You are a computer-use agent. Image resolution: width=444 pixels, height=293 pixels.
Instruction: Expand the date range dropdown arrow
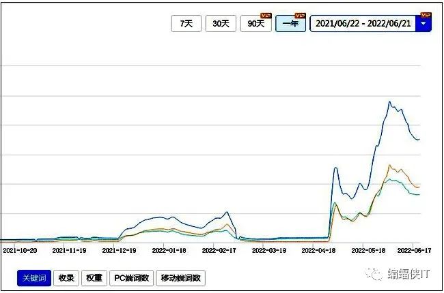[x=424, y=24]
